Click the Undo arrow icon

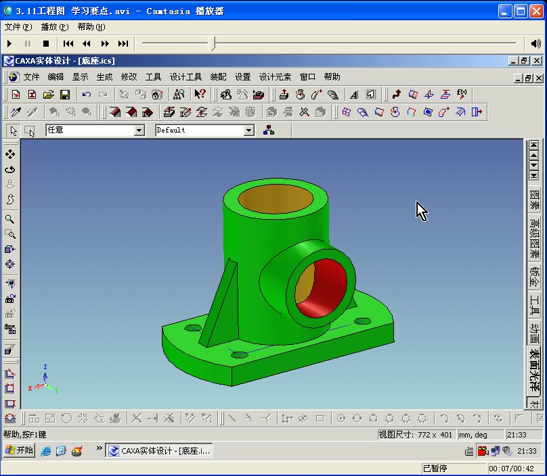87,95
